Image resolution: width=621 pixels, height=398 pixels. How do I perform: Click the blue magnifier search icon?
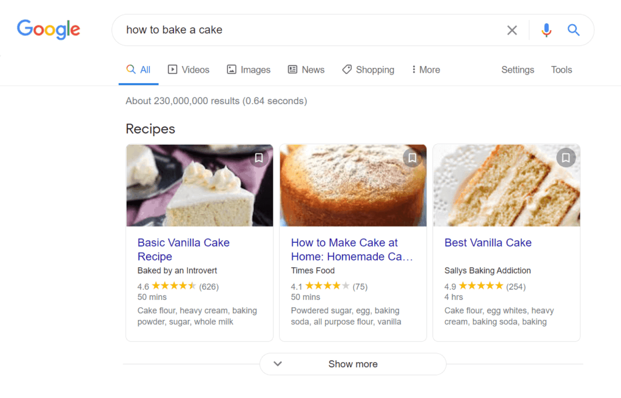(574, 30)
